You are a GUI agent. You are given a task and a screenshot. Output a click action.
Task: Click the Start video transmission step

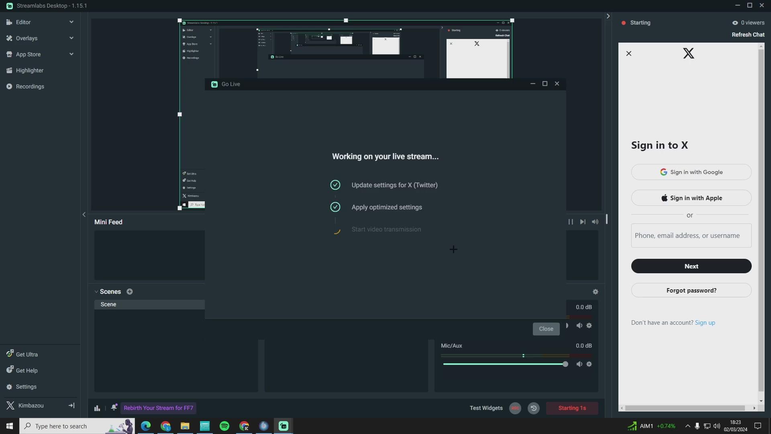(x=386, y=229)
